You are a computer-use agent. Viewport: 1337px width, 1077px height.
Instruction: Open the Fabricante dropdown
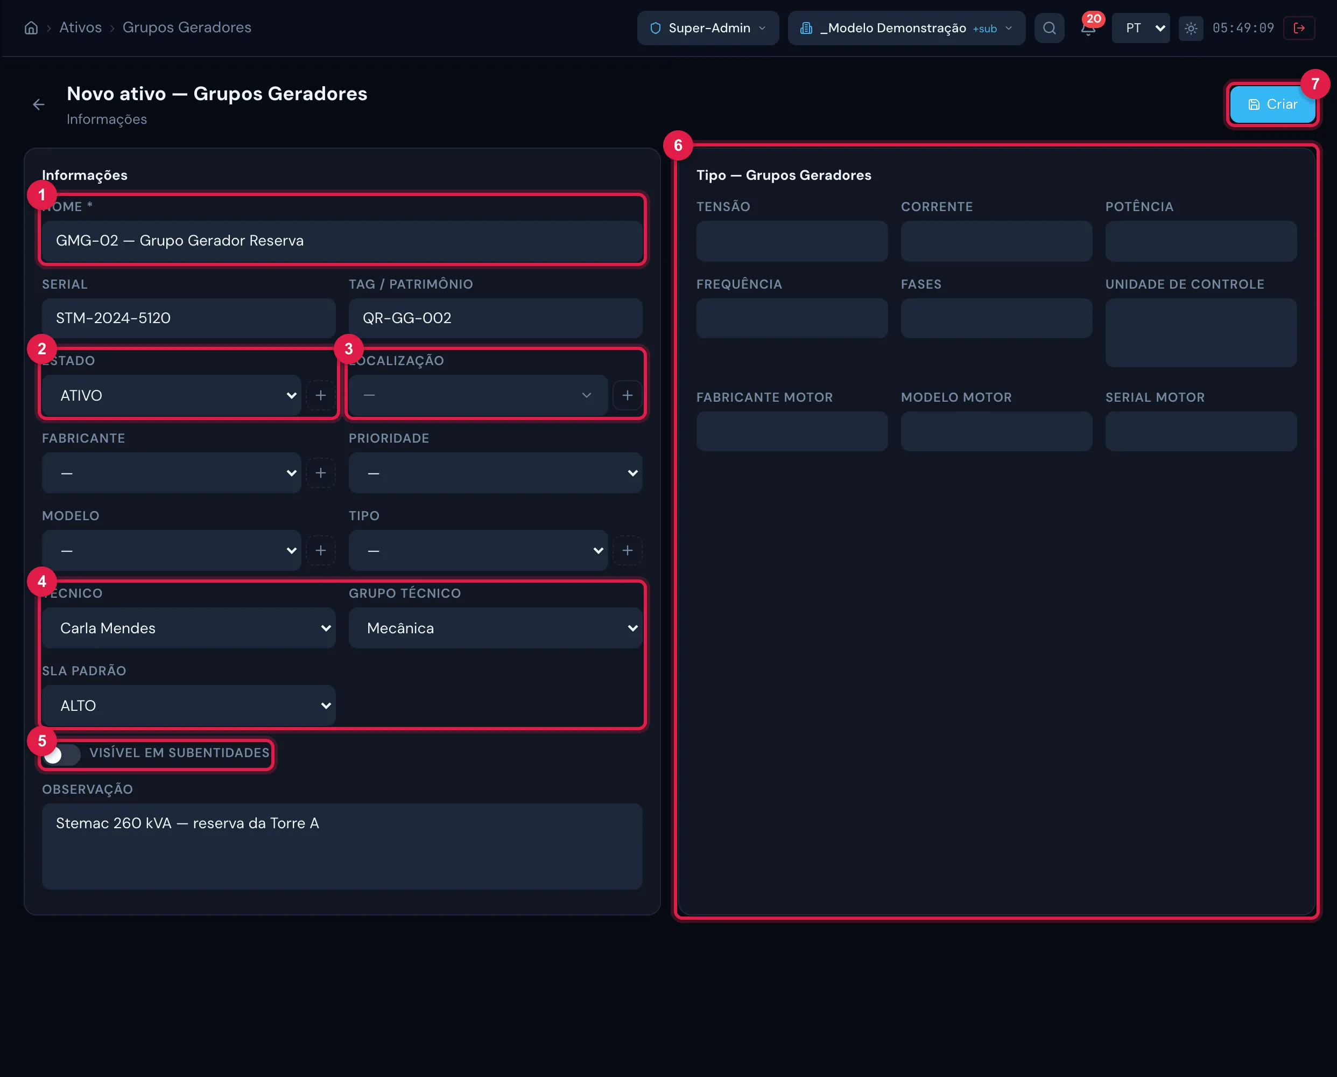(172, 473)
